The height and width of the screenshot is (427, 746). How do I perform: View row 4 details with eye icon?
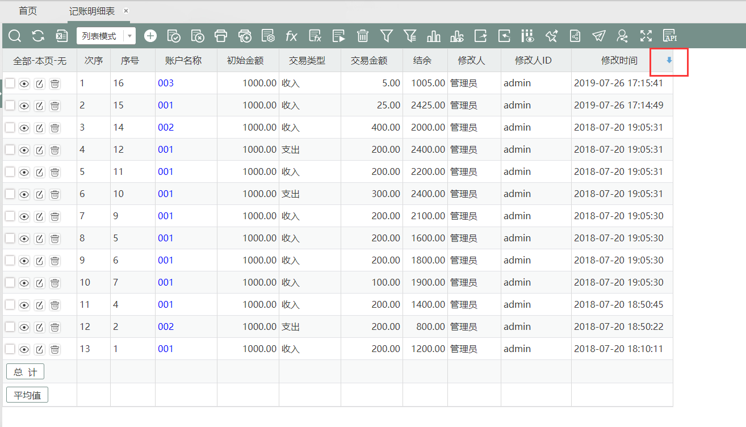[24, 150]
